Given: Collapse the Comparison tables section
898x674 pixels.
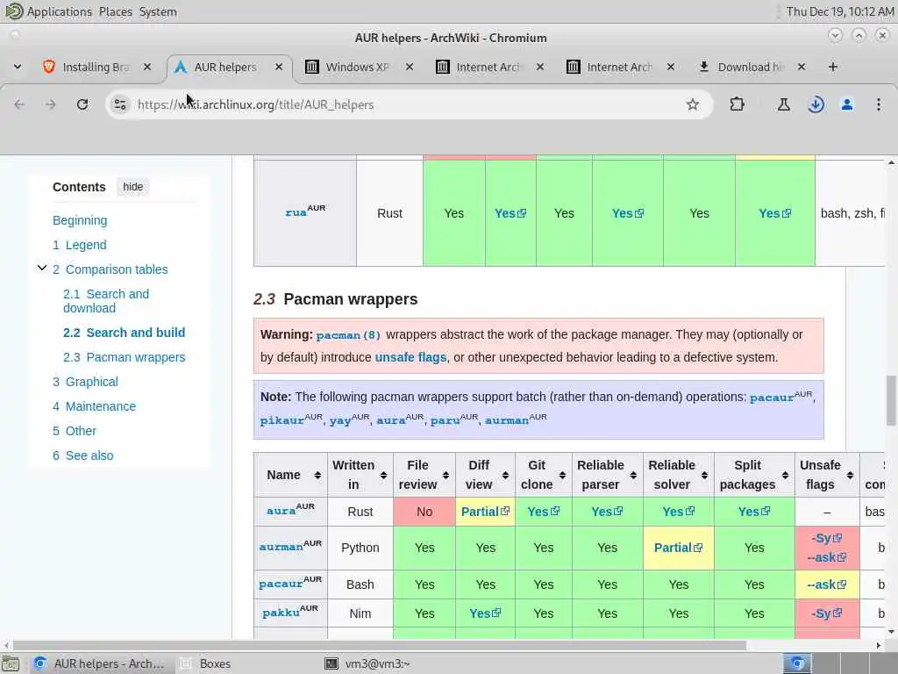Looking at the screenshot, I should point(42,269).
